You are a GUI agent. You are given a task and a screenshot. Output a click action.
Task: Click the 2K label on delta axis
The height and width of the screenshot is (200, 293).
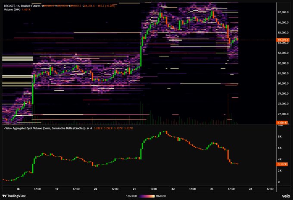(x=280, y=171)
